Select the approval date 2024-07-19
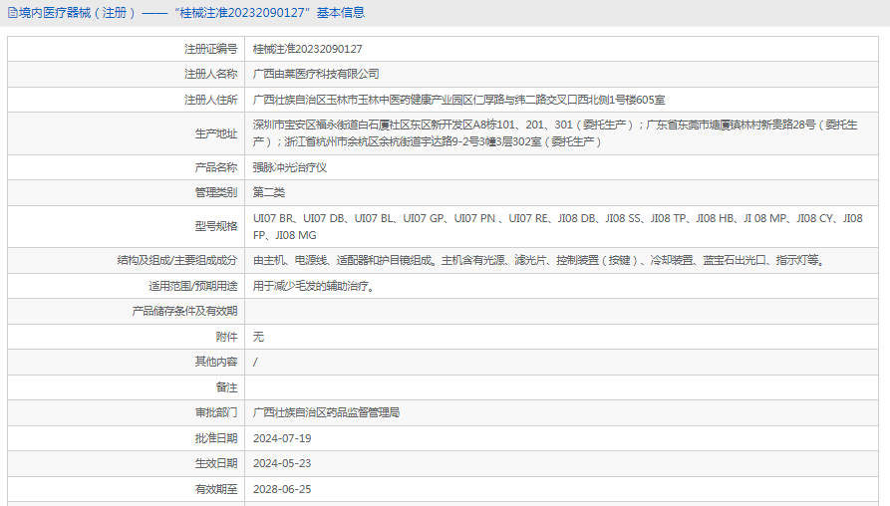 click(x=282, y=438)
